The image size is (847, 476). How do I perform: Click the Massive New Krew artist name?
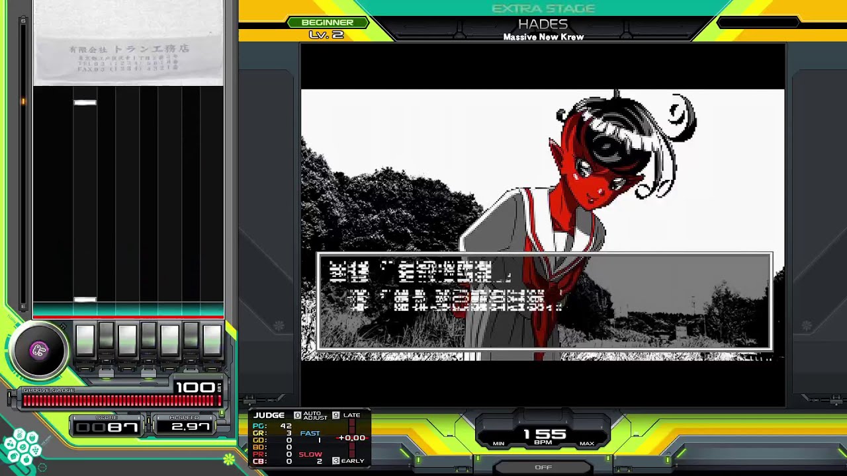[543, 38]
